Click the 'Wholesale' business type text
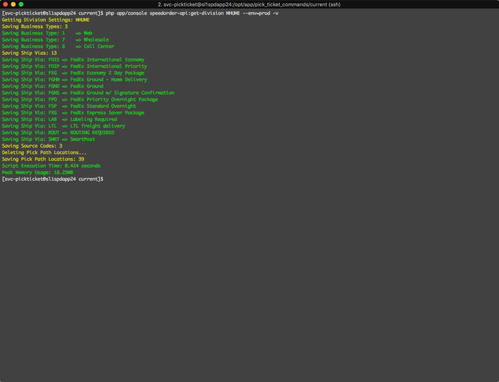499x382 pixels. coord(96,40)
